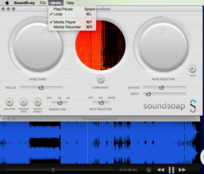This screenshot has width=204, height=174.
Task: Click the Noise Reduction mode switch handle
Action: click(101, 103)
